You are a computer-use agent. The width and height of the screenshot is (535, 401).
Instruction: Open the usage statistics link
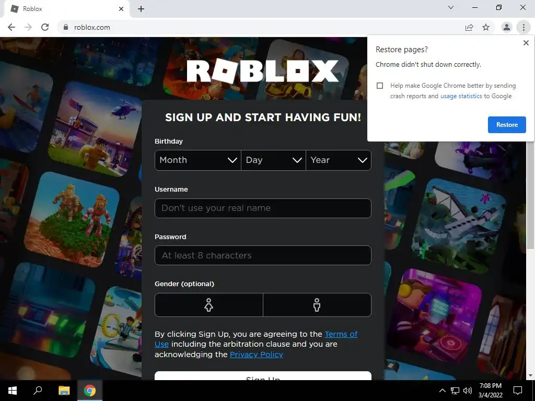pyautogui.click(x=461, y=96)
